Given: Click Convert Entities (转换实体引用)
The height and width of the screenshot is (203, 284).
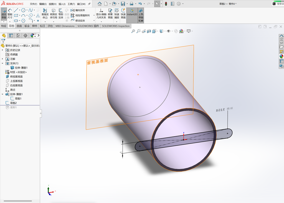Looking at the screenshot, I should [54, 14].
